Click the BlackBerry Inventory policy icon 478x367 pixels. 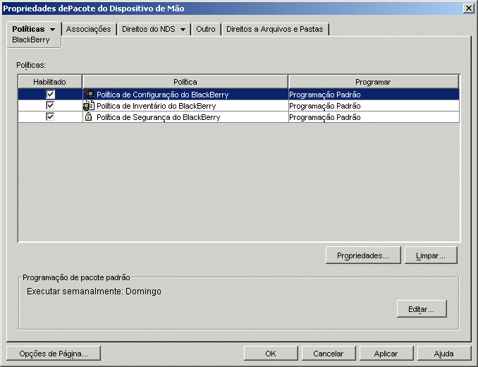point(89,106)
